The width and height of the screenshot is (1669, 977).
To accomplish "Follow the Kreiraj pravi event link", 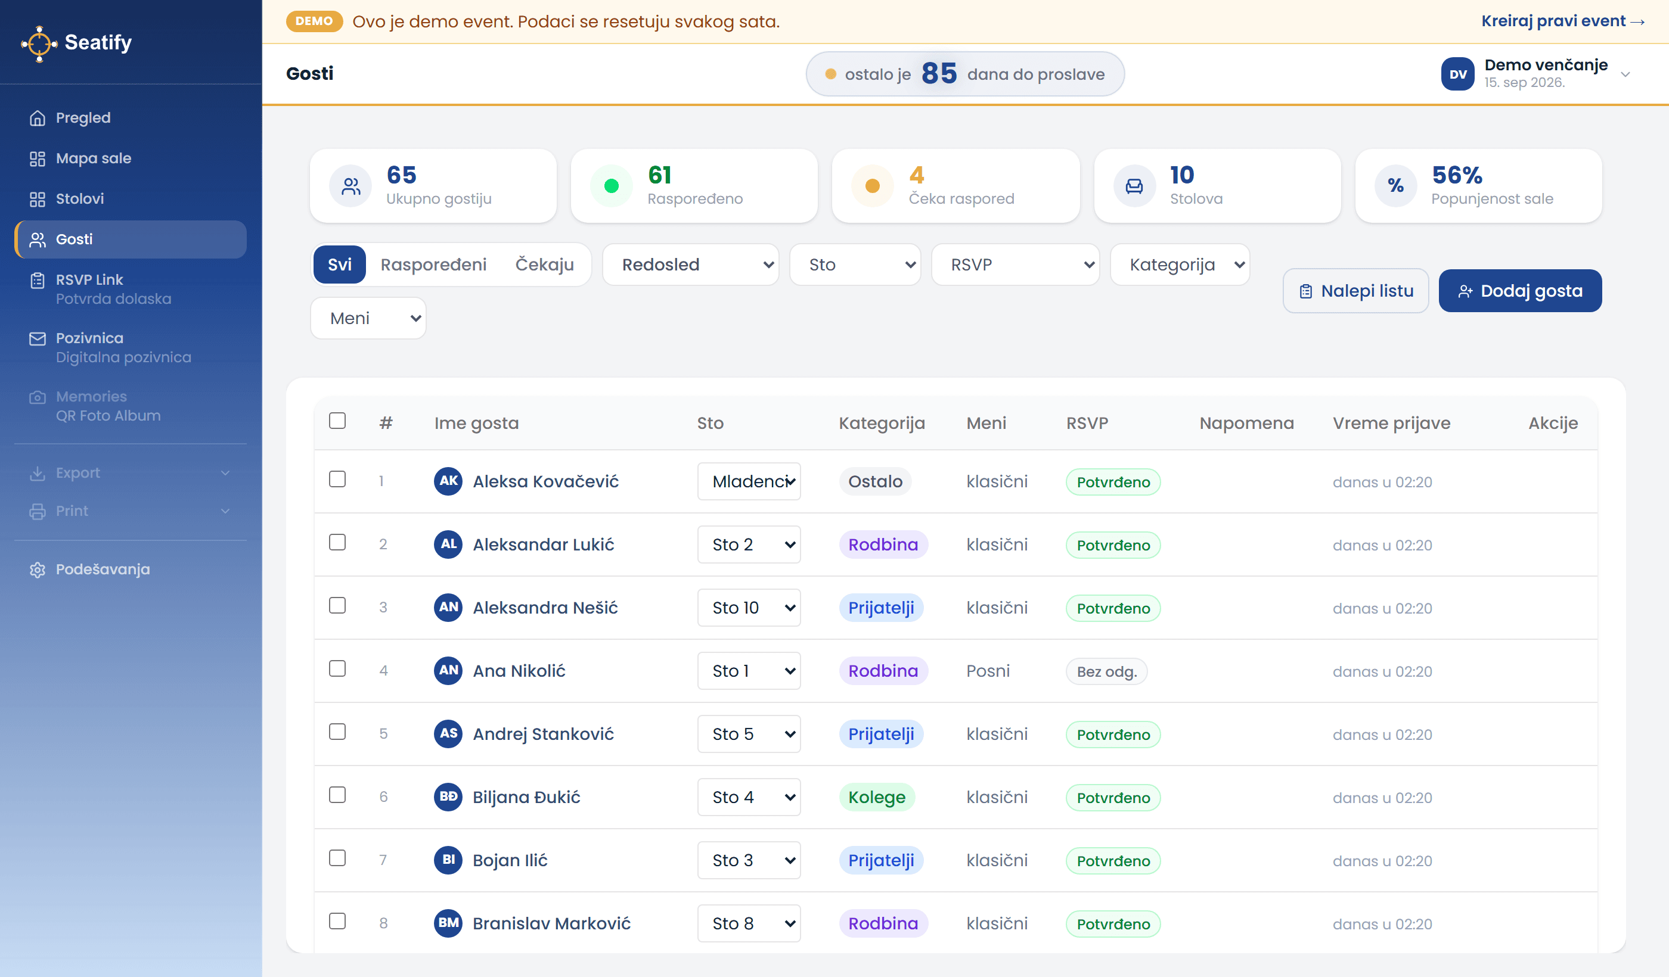I will 1562,21.
